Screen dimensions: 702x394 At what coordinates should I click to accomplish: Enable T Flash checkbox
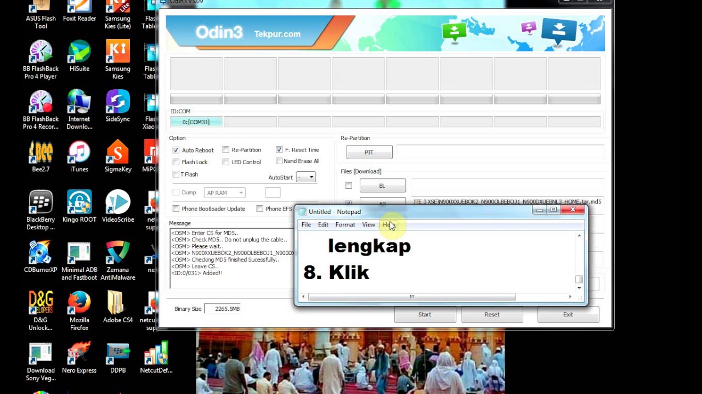click(176, 174)
